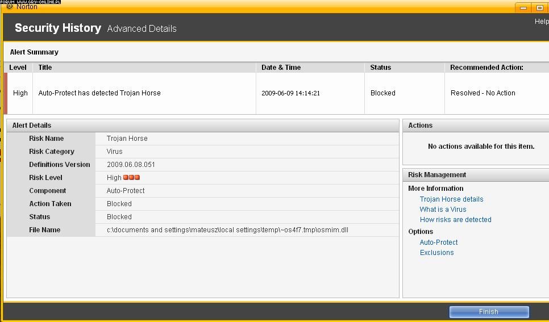Screen dimensions: 549x322
Task: Sort alerts by Level column header
Action: tap(18, 68)
